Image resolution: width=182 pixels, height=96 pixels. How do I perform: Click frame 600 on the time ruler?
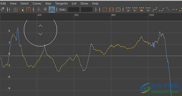point(76,15)
